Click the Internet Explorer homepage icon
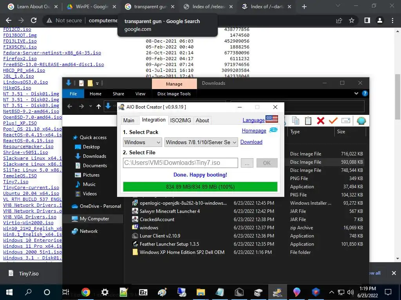This screenshot has height=300, width=401. pyautogui.click(x=273, y=130)
